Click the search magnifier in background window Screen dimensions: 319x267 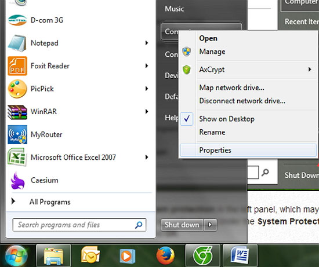pos(265,173)
